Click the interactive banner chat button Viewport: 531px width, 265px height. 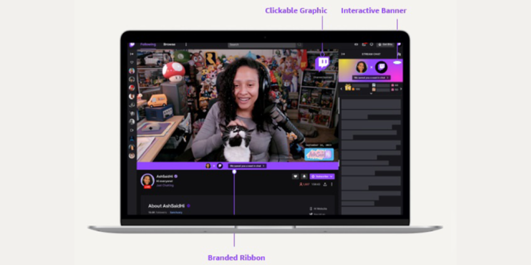tap(371, 78)
